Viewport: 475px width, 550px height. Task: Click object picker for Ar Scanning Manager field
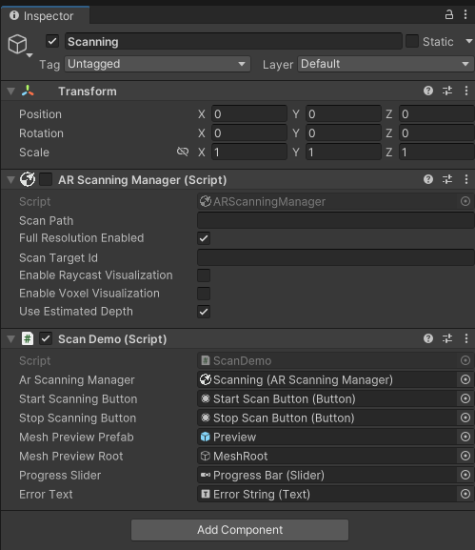pyautogui.click(x=465, y=379)
